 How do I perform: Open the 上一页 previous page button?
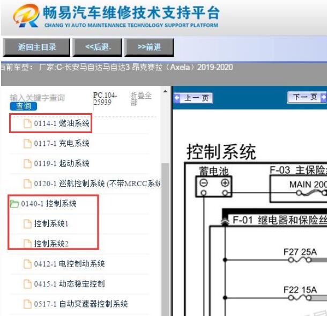(194, 98)
